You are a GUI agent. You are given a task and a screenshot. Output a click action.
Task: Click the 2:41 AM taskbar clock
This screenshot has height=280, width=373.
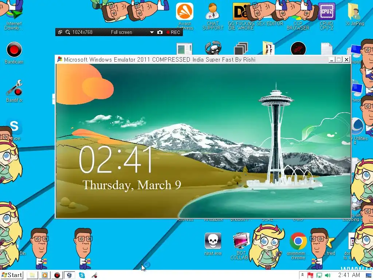349,275
